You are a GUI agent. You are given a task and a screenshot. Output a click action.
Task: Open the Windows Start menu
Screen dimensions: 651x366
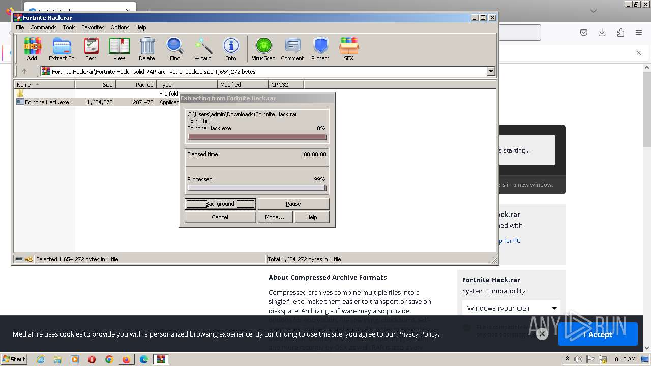pos(14,359)
